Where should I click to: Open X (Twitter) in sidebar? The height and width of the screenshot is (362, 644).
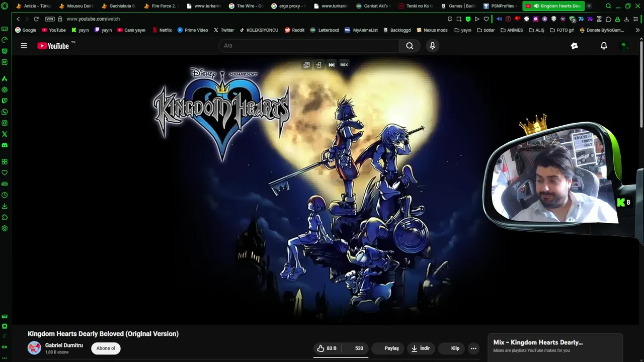[x=5, y=134]
